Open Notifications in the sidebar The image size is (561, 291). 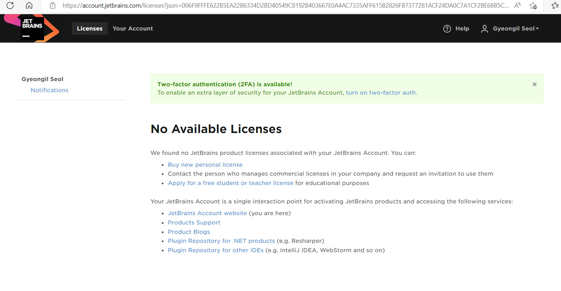(50, 90)
